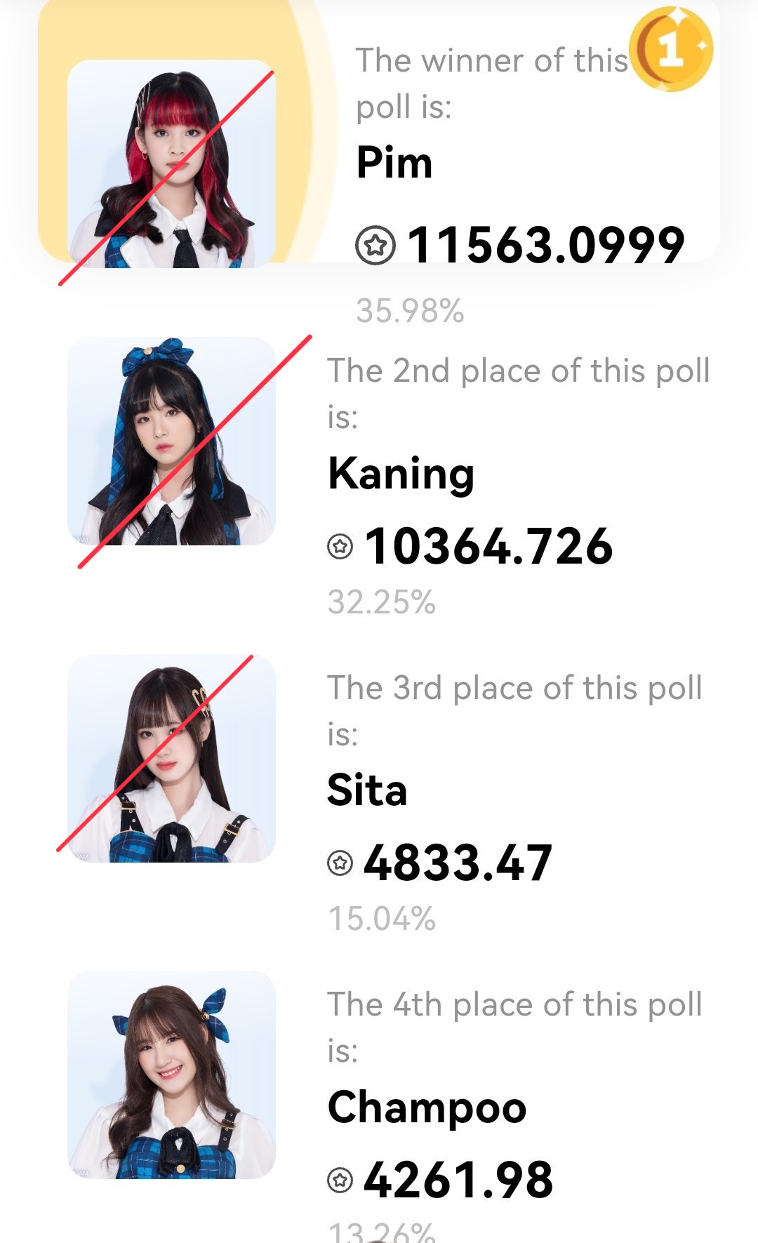
Task: Open Kaning's profile photo thumbnail
Action: click(171, 441)
